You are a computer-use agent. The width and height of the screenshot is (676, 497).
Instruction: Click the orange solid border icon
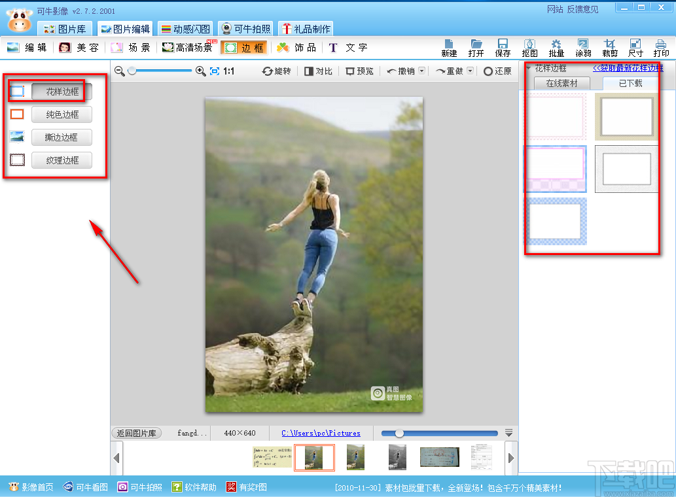point(17,114)
